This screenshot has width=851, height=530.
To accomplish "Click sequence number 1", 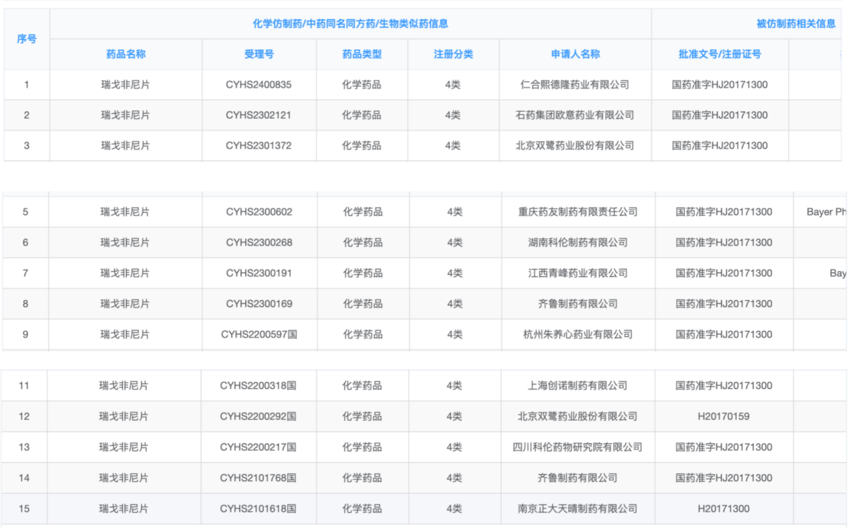I will (27, 85).
